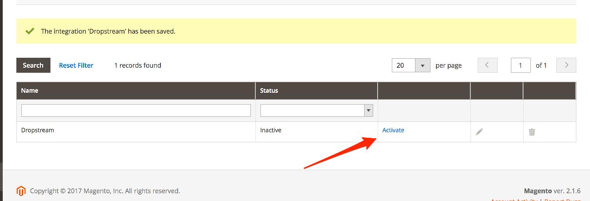Select the Dropstream name cell
Viewport: 590px width, 201px height.
(x=136, y=132)
